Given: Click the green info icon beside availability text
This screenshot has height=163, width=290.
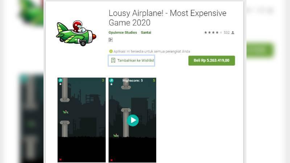Looking at the screenshot, I should coord(111,51).
